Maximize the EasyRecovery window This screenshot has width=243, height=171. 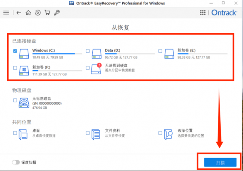tap(223, 3)
